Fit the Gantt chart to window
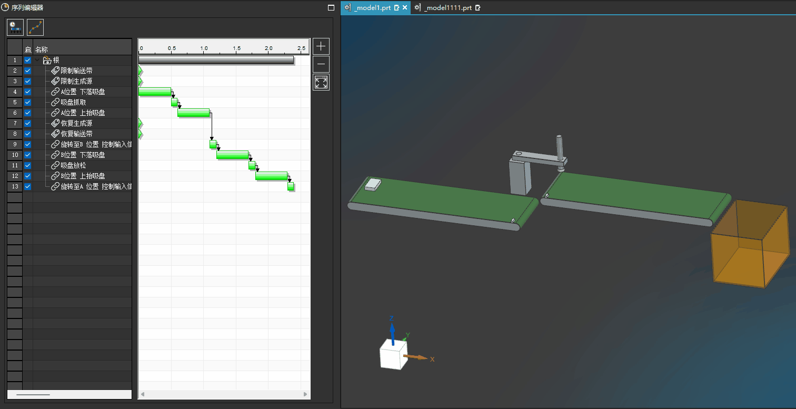This screenshot has width=796, height=409. tap(321, 83)
